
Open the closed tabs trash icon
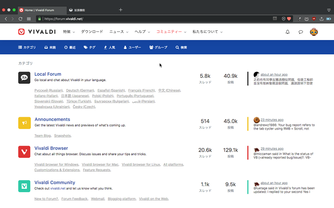point(329,10)
